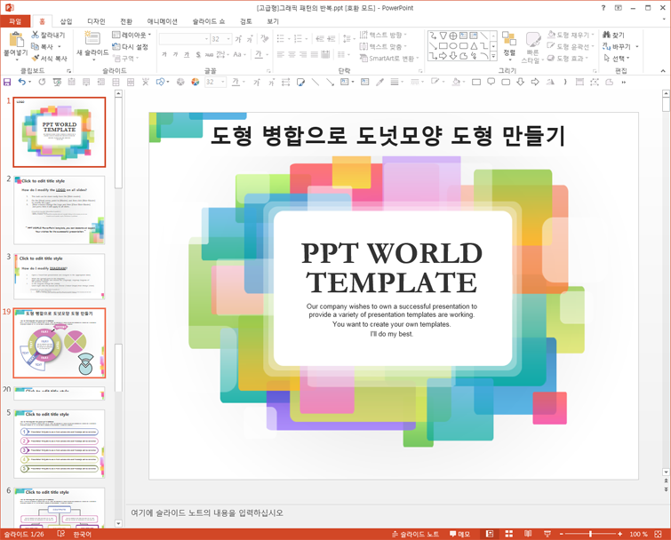This screenshot has width=671, height=540.
Task: Save the presentation with the floppy disk icon
Action: (7, 82)
